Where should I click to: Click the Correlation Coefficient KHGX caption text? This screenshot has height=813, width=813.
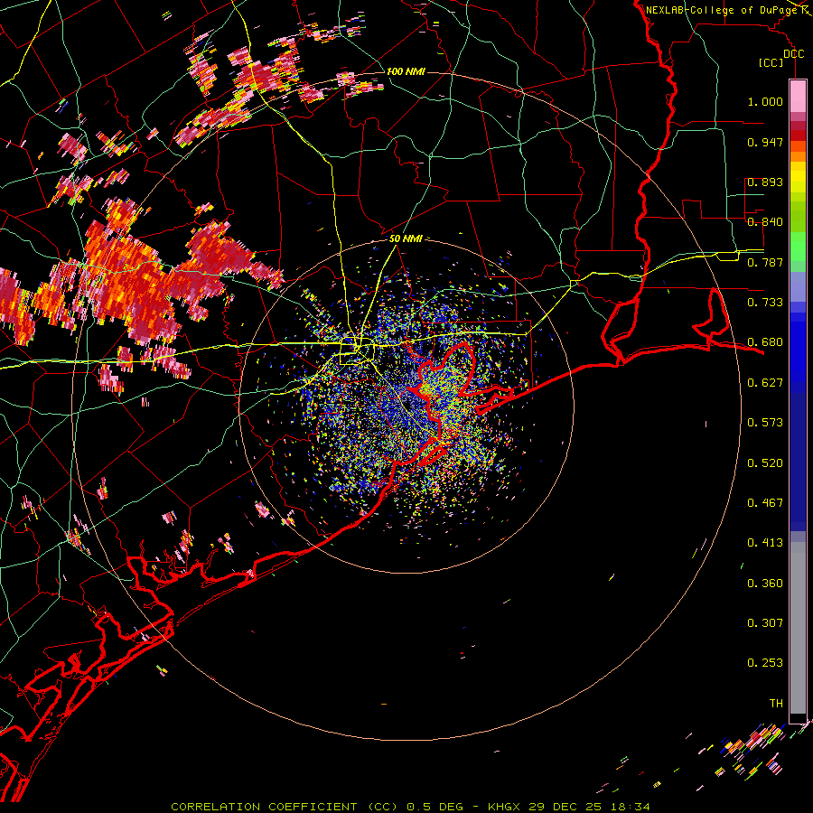[x=410, y=807]
